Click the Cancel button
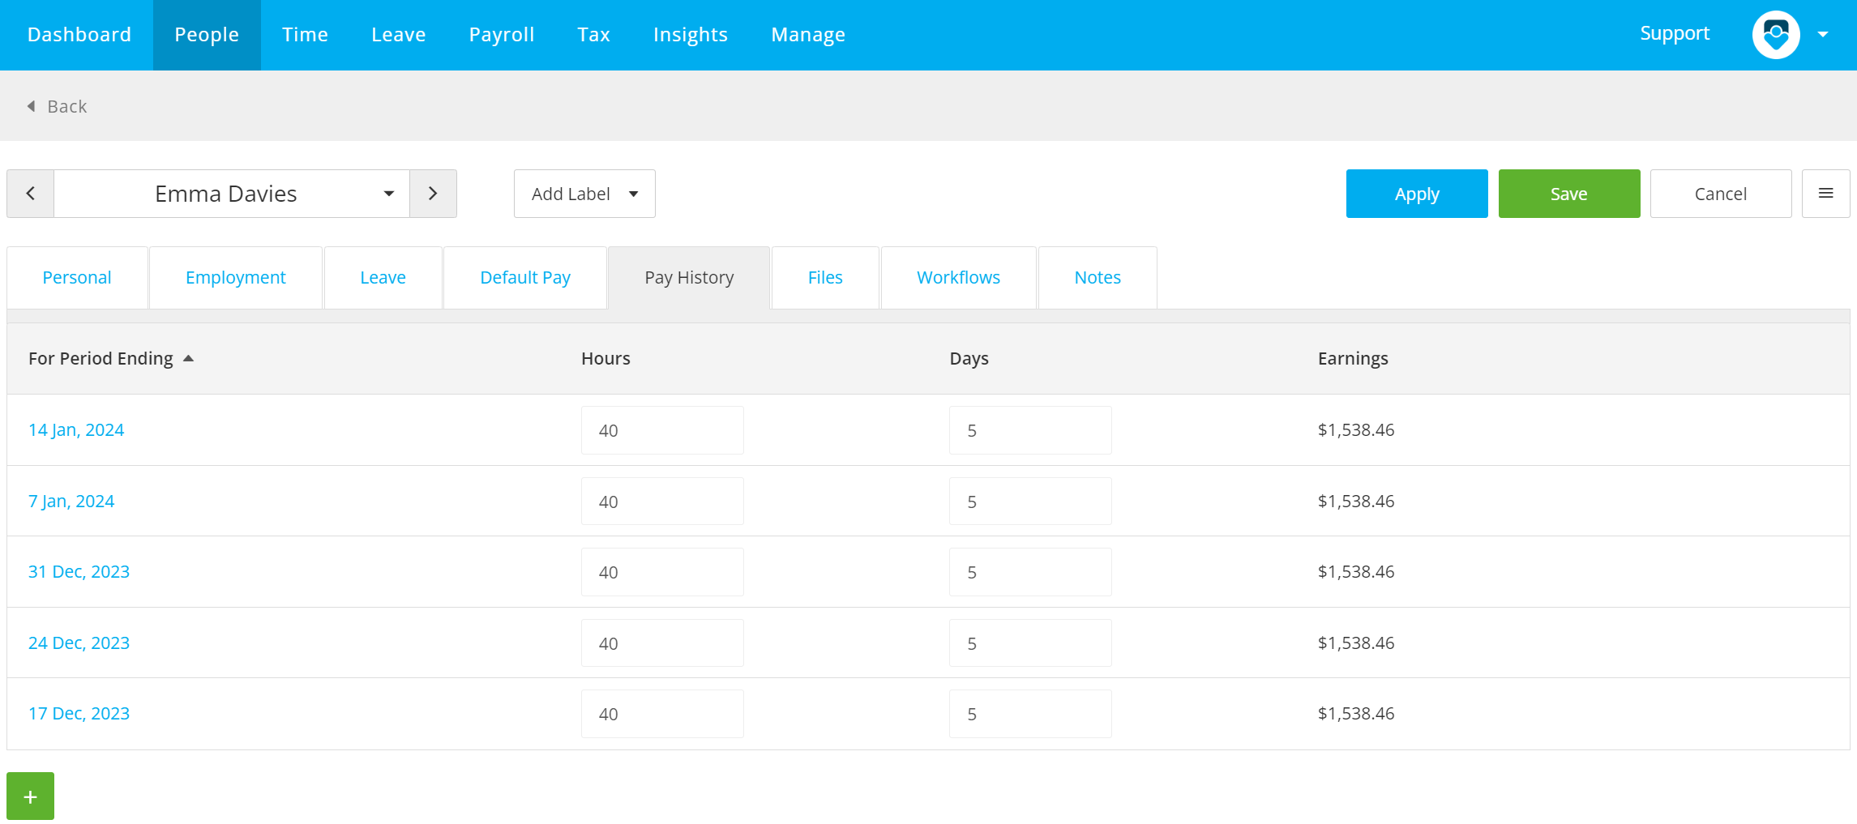 pos(1720,194)
